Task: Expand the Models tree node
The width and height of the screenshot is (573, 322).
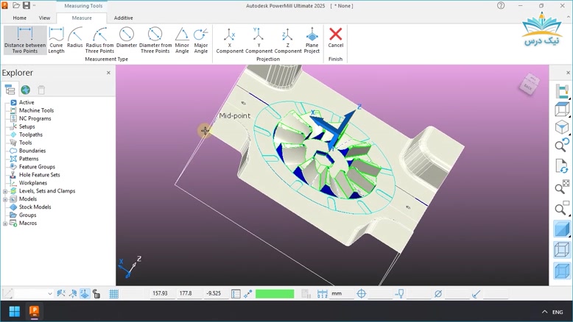Action: coord(5,199)
